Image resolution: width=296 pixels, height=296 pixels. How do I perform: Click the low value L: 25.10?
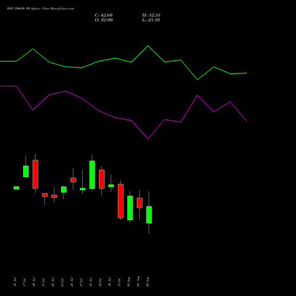[x=151, y=20]
